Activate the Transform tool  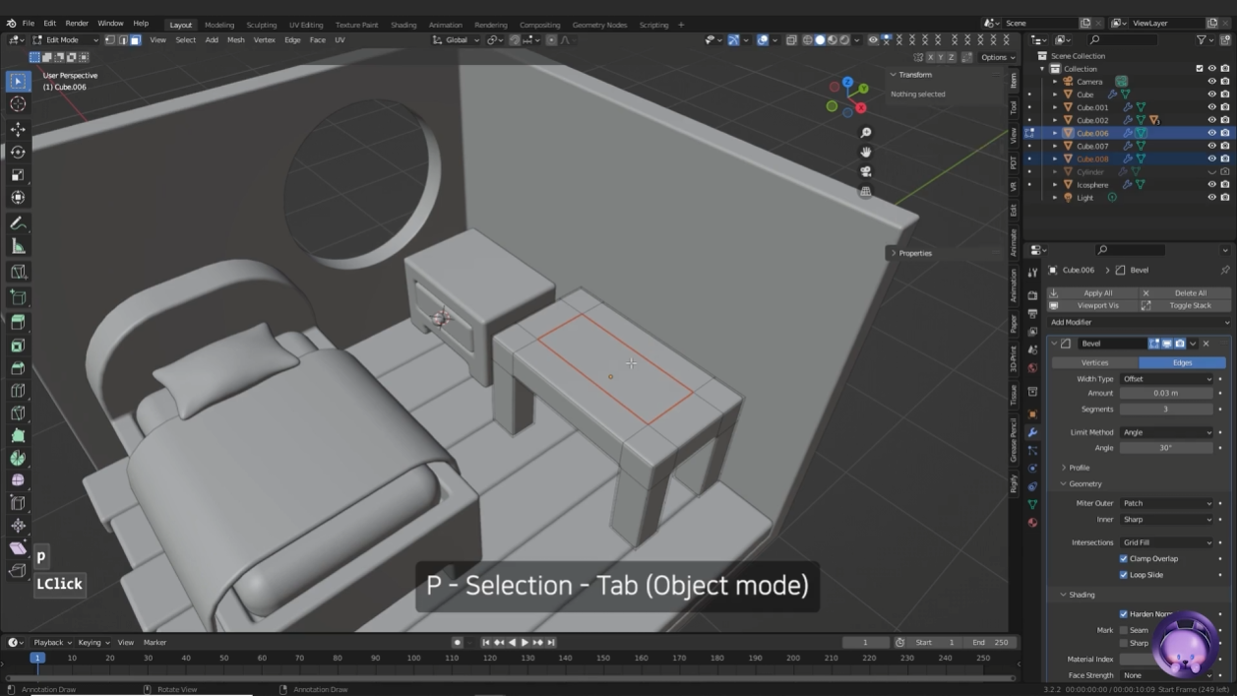(x=18, y=198)
